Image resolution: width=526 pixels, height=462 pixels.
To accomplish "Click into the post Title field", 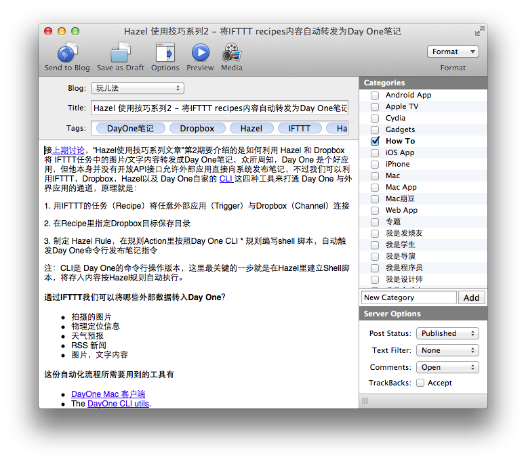I will 220,108.
